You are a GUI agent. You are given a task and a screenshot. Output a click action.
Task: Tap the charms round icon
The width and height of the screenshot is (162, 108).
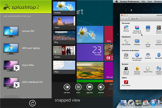(101, 87)
